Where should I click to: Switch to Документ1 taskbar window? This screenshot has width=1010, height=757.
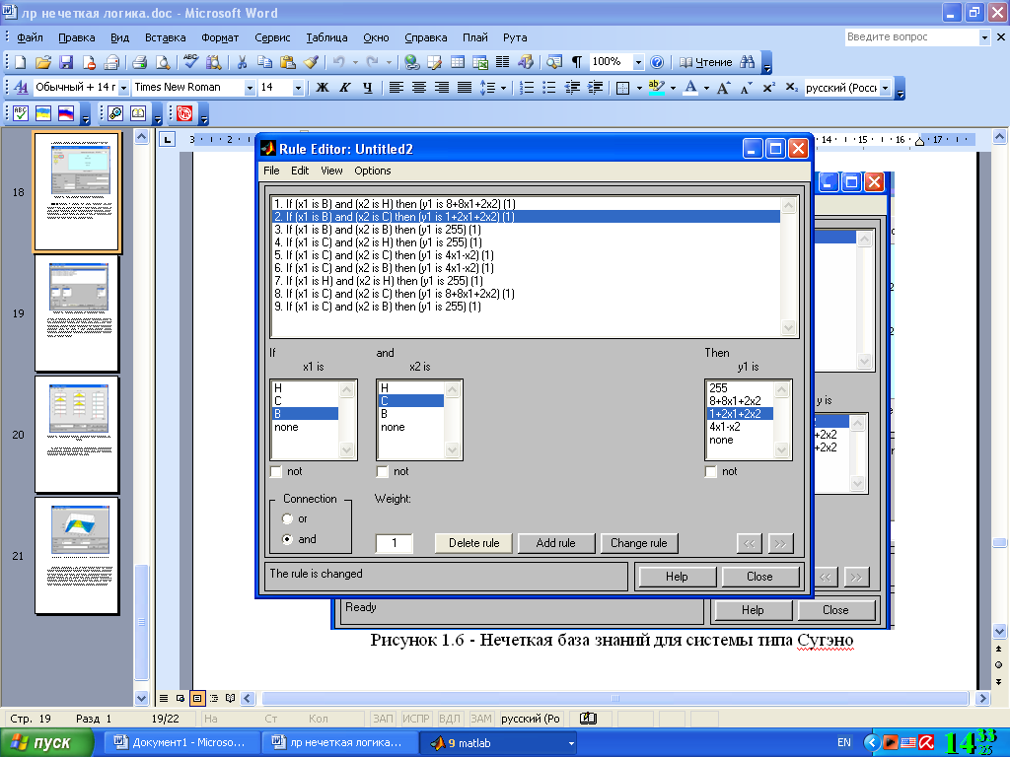point(182,743)
